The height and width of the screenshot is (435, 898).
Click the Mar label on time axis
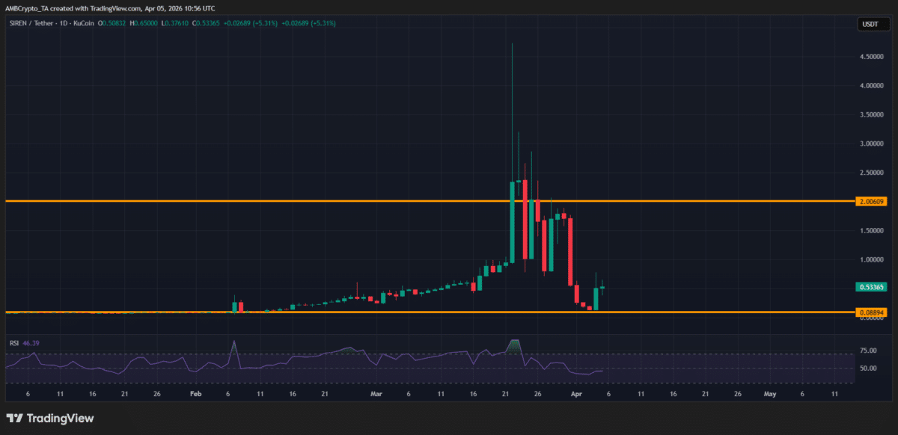point(376,394)
